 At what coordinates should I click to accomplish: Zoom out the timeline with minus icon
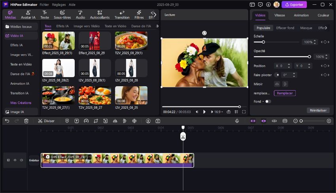click(x=295, y=121)
